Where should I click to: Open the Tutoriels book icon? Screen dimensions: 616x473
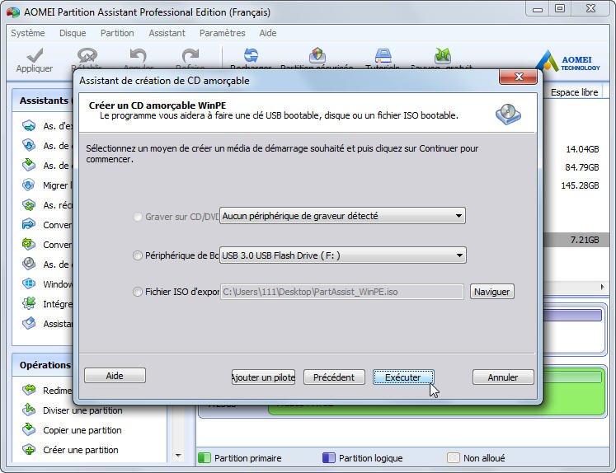pyautogui.click(x=383, y=55)
